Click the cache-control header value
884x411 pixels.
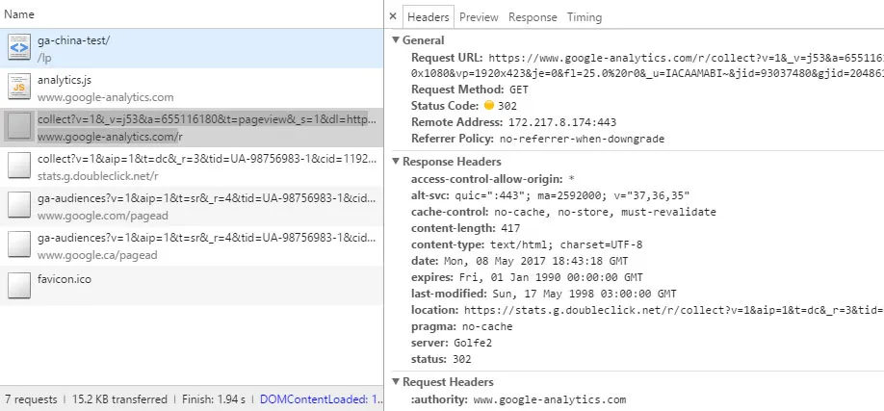pos(605,212)
